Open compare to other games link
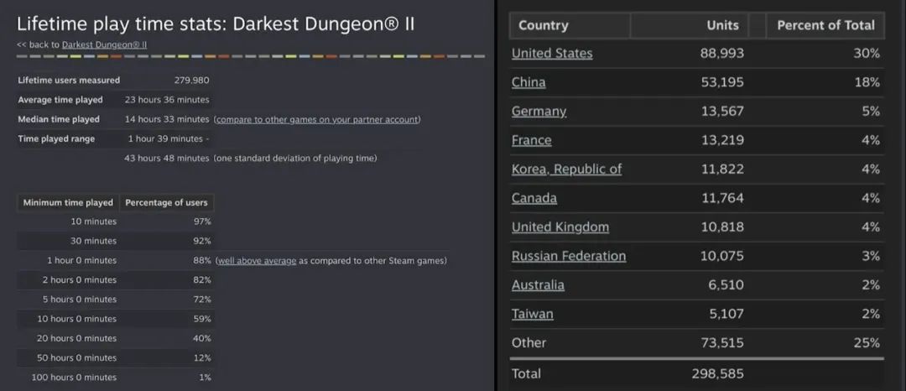The width and height of the screenshot is (906, 391). click(317, 119)
